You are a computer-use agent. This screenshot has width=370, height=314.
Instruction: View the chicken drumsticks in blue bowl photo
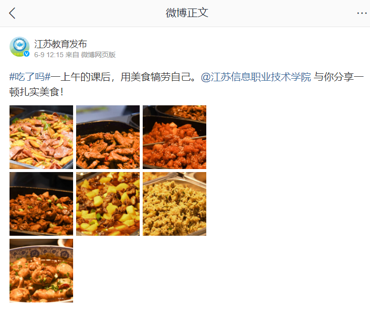click(x=41, y=270)
